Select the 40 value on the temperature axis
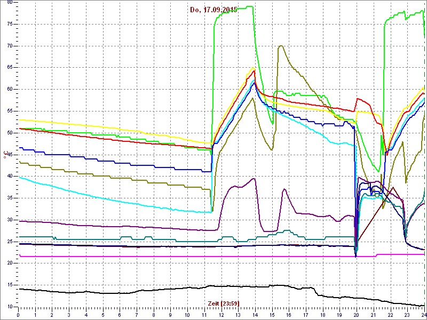 10,177
